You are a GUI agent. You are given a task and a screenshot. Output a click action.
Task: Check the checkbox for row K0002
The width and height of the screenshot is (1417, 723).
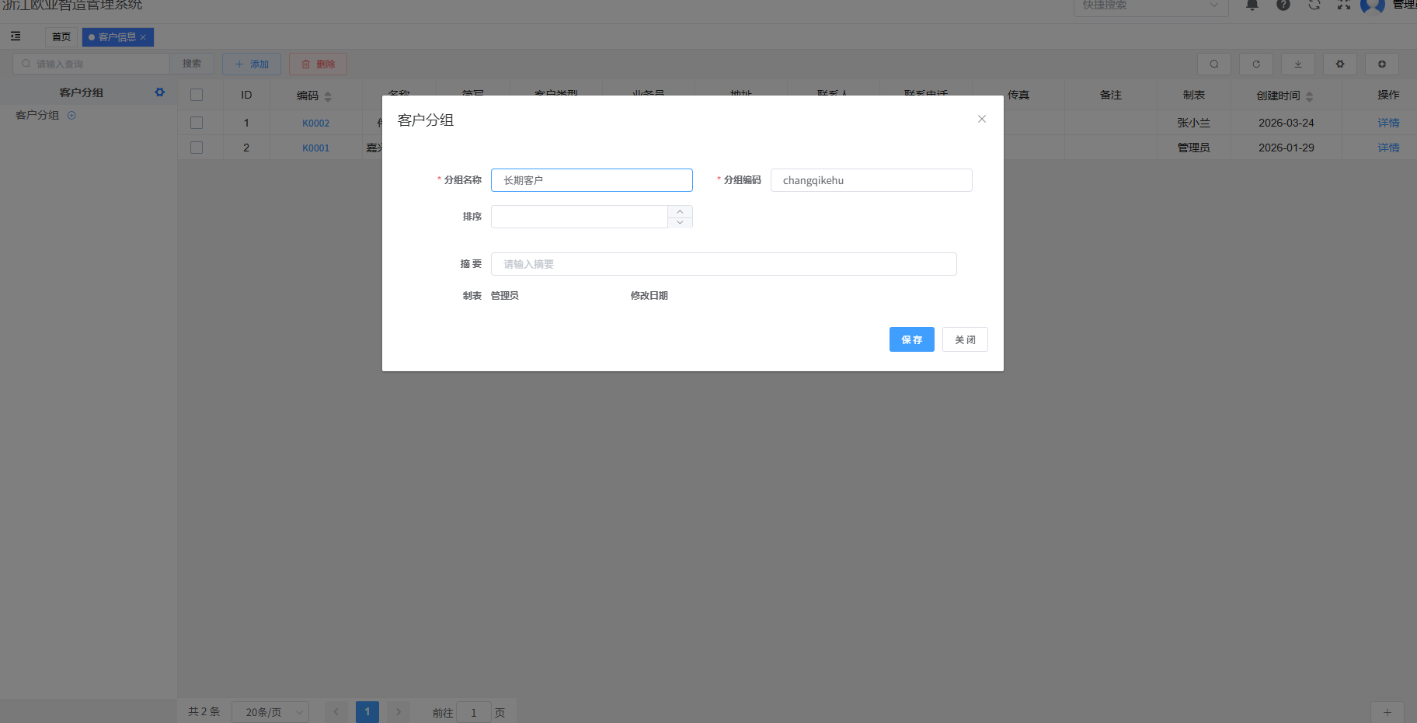[197, 123]
